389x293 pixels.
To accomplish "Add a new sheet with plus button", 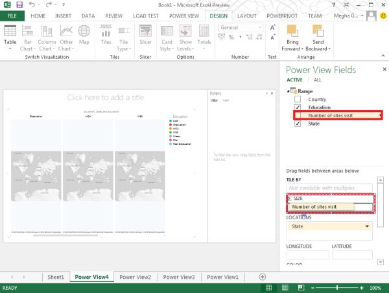I will (x=262, y=277).
